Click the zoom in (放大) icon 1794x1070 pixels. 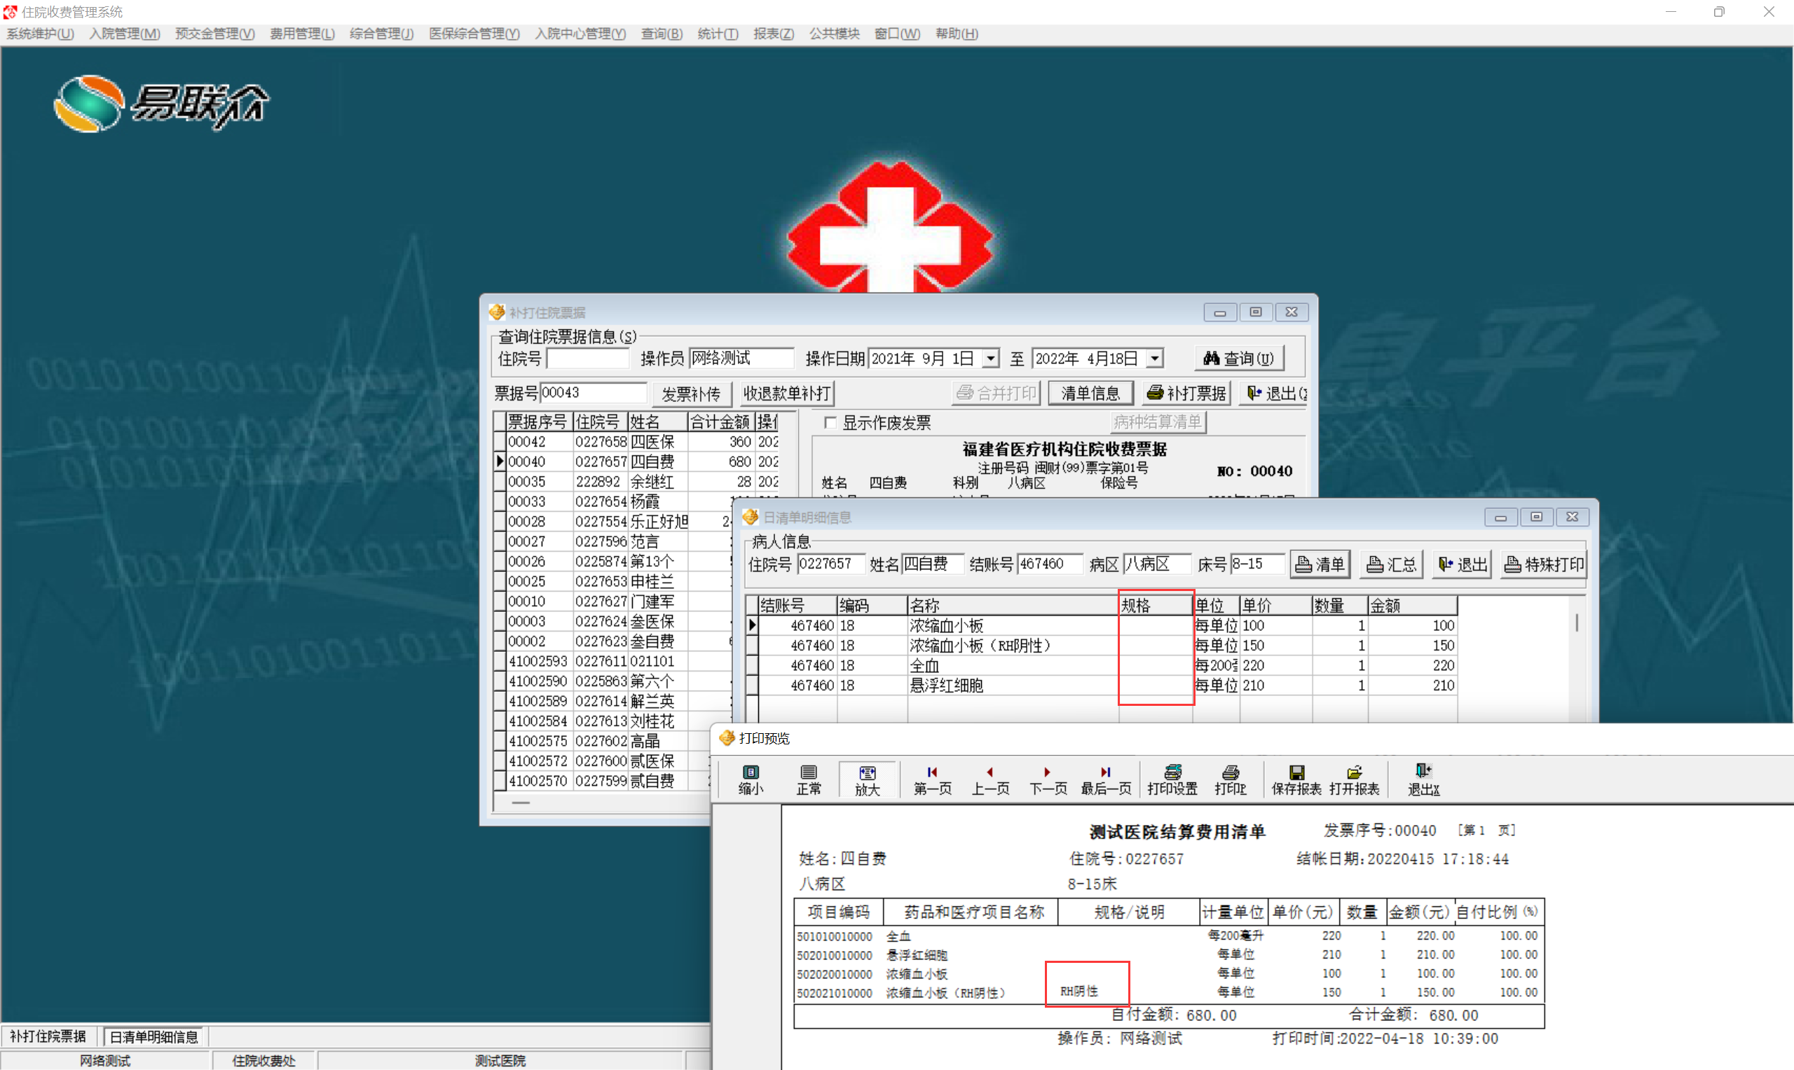click(867, 779)
